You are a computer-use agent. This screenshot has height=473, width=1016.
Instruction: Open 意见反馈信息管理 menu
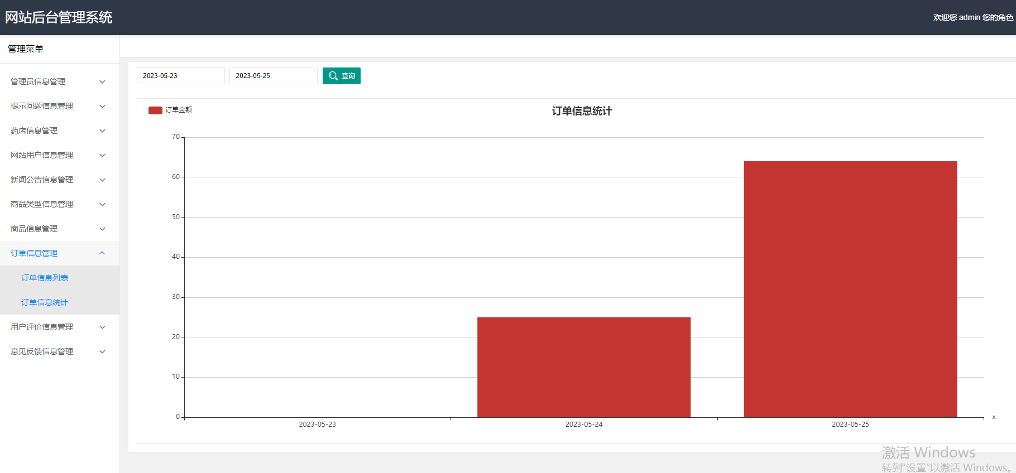[x=60, y=351]
